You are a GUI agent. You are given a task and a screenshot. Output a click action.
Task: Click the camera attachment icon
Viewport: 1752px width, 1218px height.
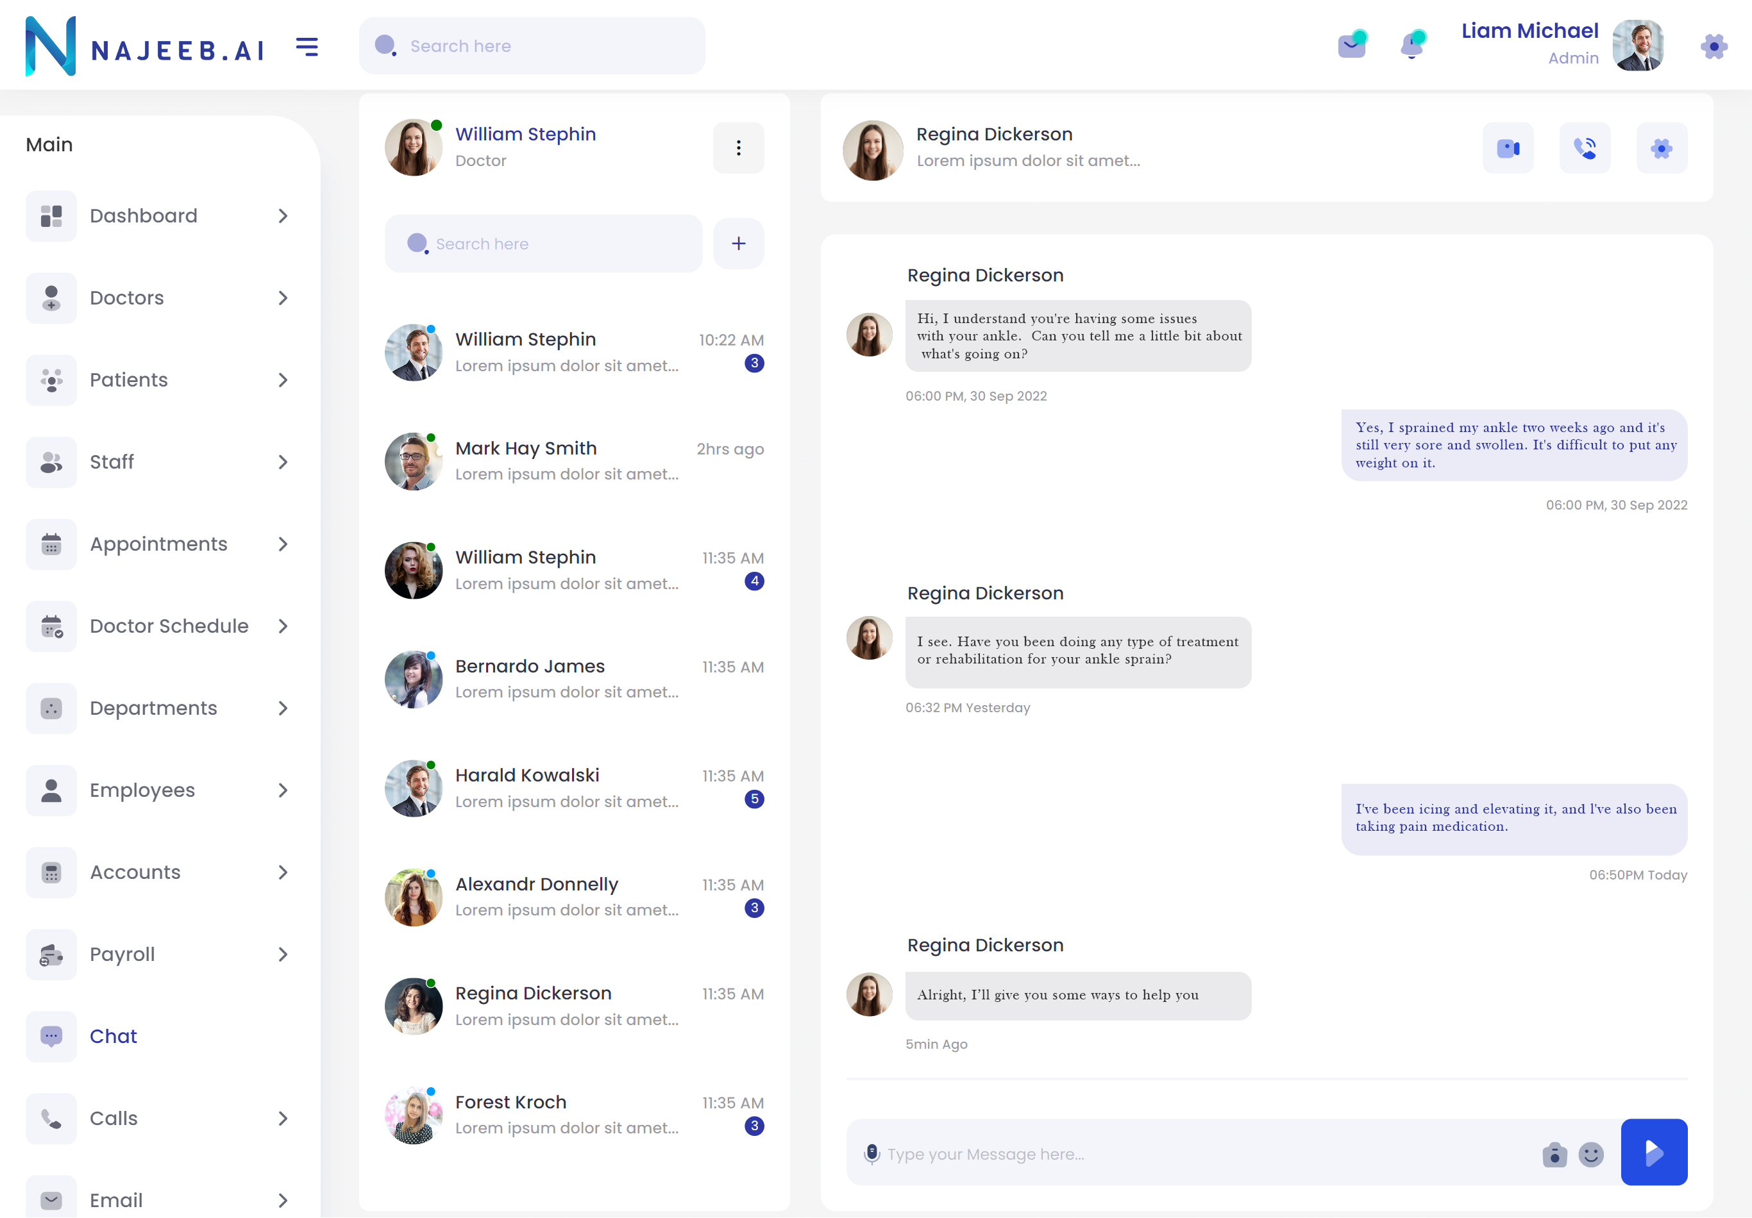coord(1554,1155)
